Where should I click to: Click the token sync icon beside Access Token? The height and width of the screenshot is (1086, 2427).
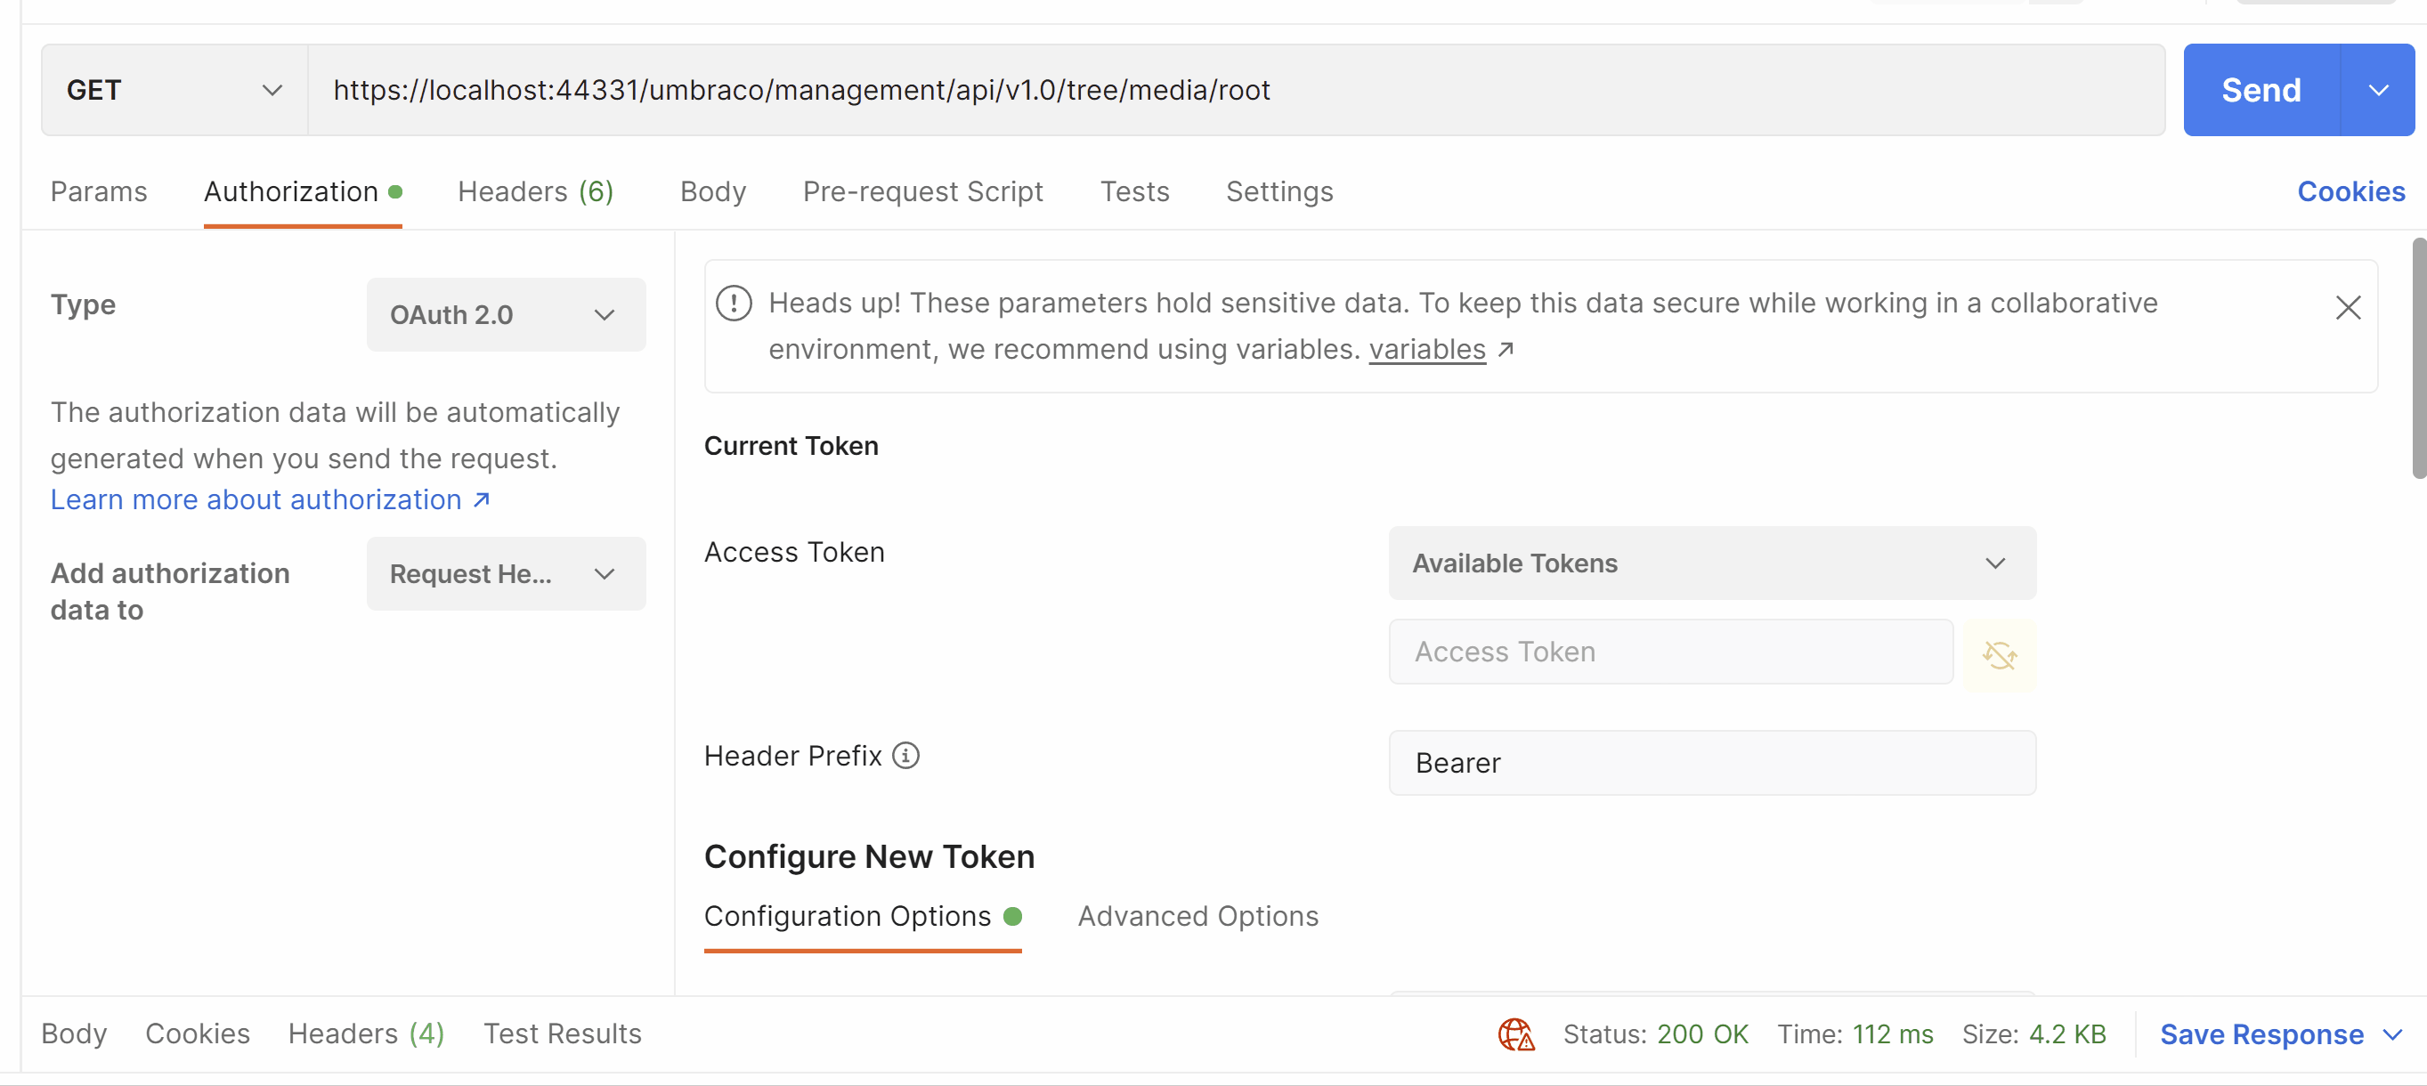(1999, 653)
